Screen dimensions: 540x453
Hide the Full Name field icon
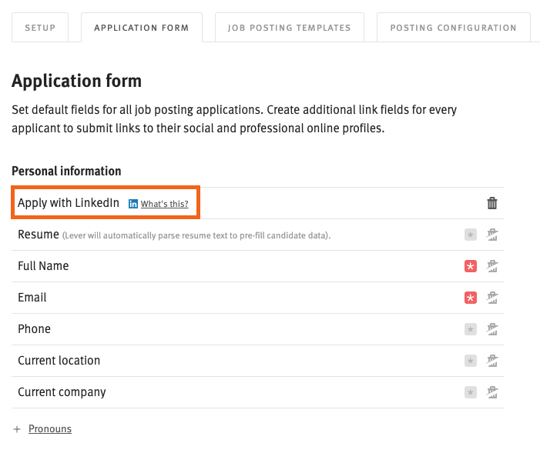[492, 266]
